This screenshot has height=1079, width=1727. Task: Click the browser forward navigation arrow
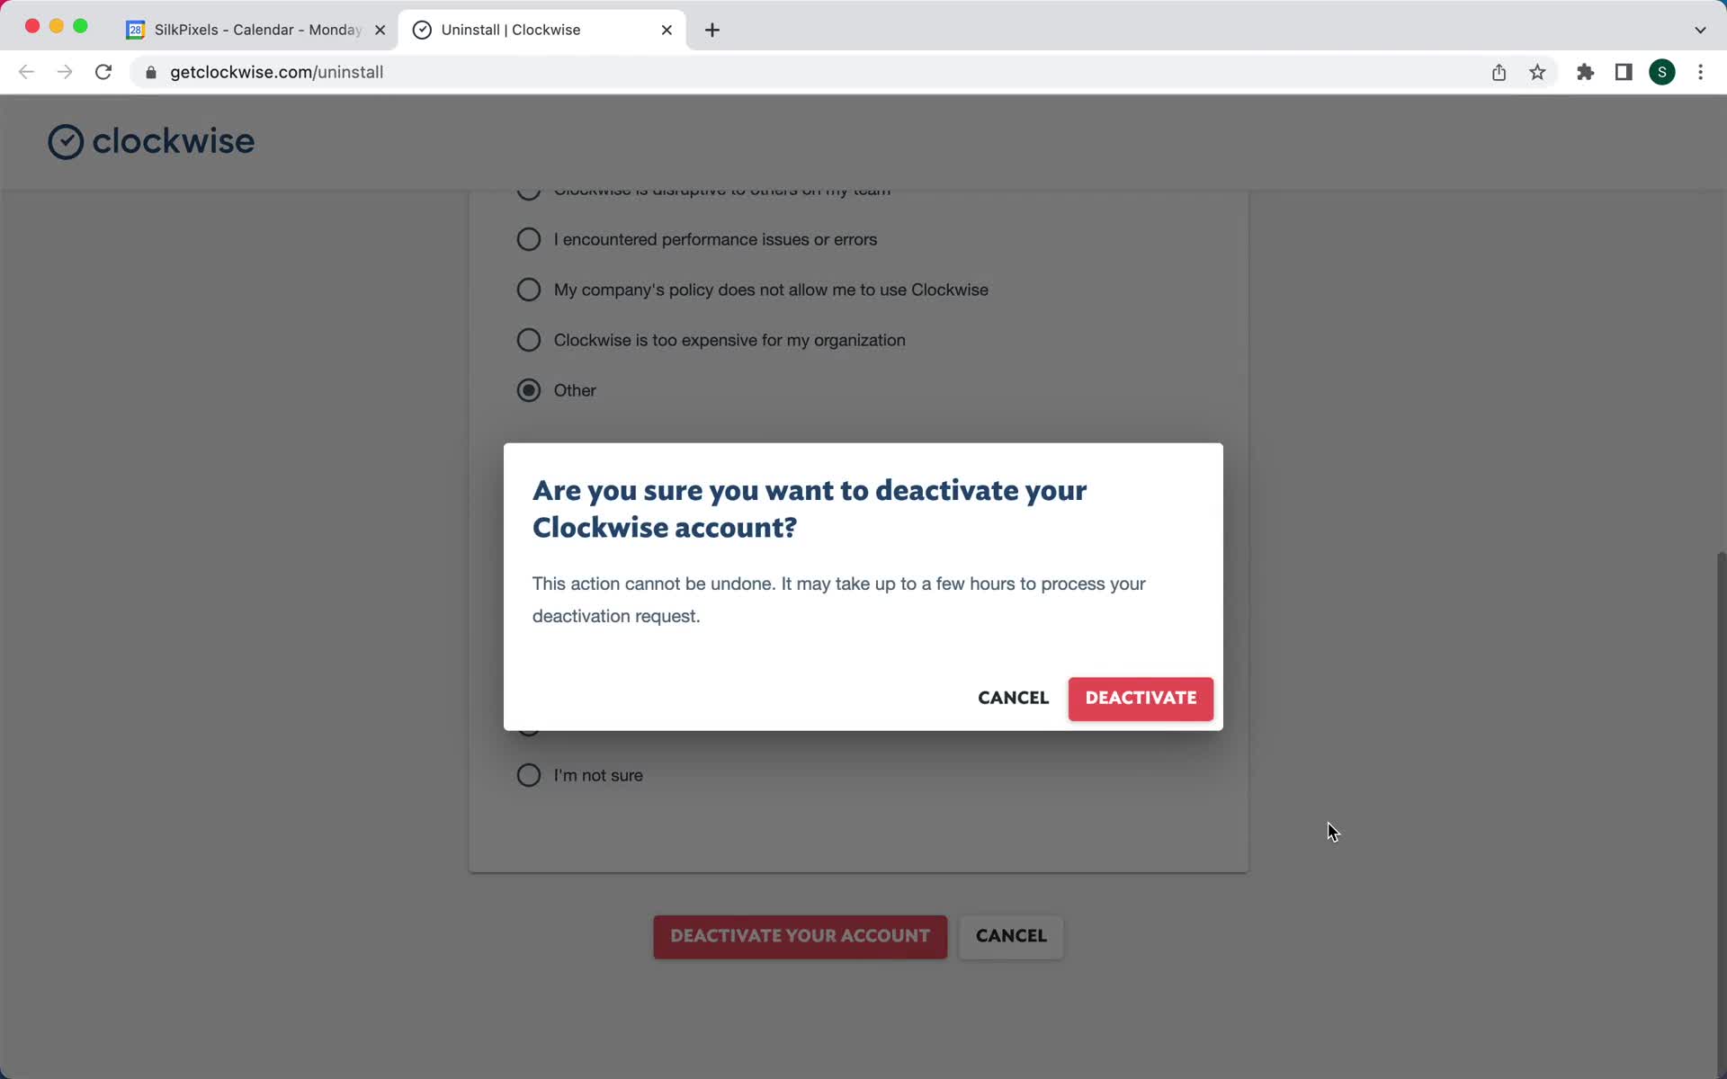point(63,72)
